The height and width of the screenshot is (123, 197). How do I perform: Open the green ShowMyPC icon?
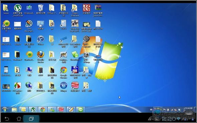(75, 55)
